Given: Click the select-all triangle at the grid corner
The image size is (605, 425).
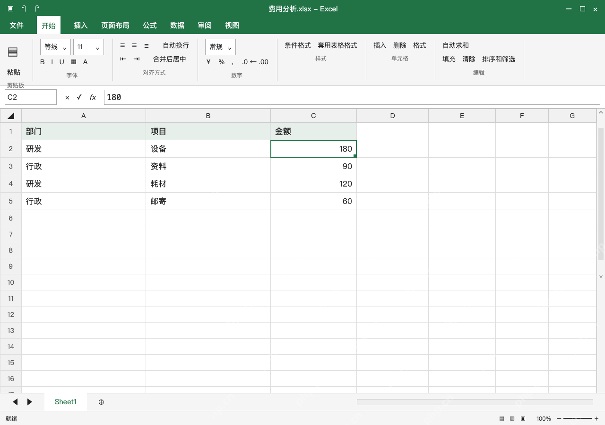Looking at the screenshot, I should (x=11, y=116).
